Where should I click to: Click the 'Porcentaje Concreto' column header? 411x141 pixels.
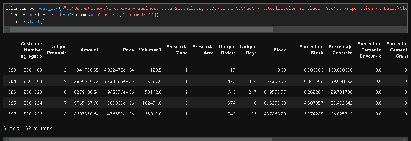pos(340,50)
